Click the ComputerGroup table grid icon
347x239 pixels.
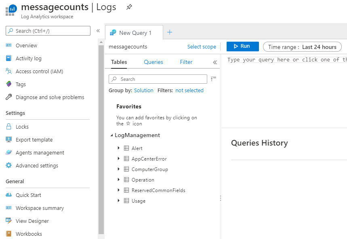(x=126, y=169)
